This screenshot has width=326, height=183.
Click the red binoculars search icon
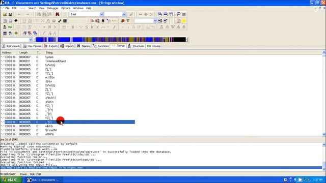coord(58,14)
